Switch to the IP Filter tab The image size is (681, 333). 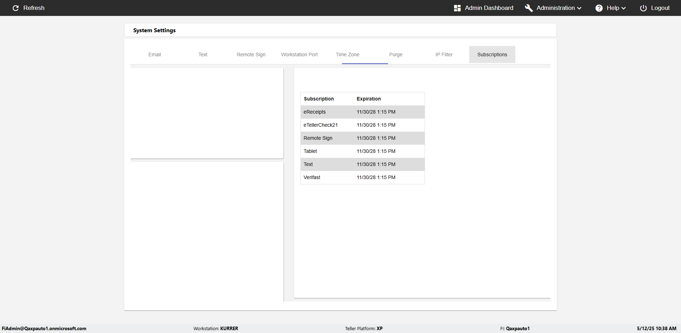pos(444,54)
